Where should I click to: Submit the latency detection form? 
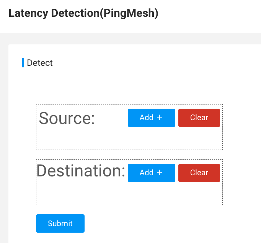pos(60,223)
